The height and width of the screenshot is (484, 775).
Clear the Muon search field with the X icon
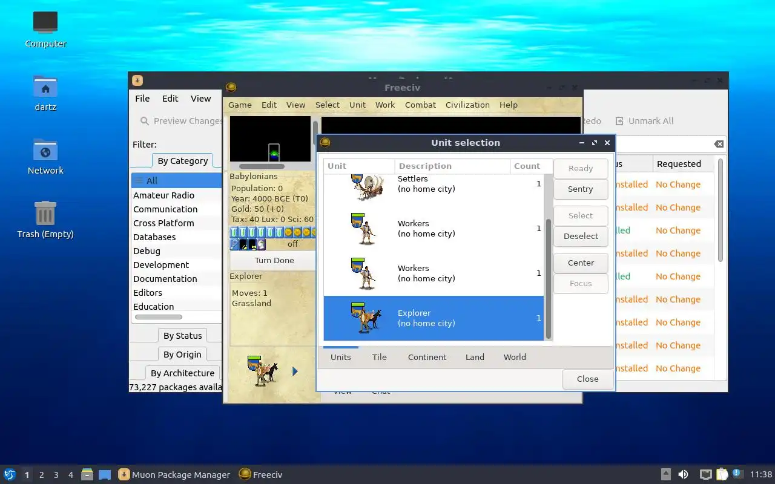click(x=719, y=144)
